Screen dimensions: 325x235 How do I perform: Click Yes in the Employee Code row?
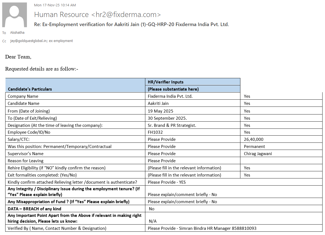click(x=247, y=132)
